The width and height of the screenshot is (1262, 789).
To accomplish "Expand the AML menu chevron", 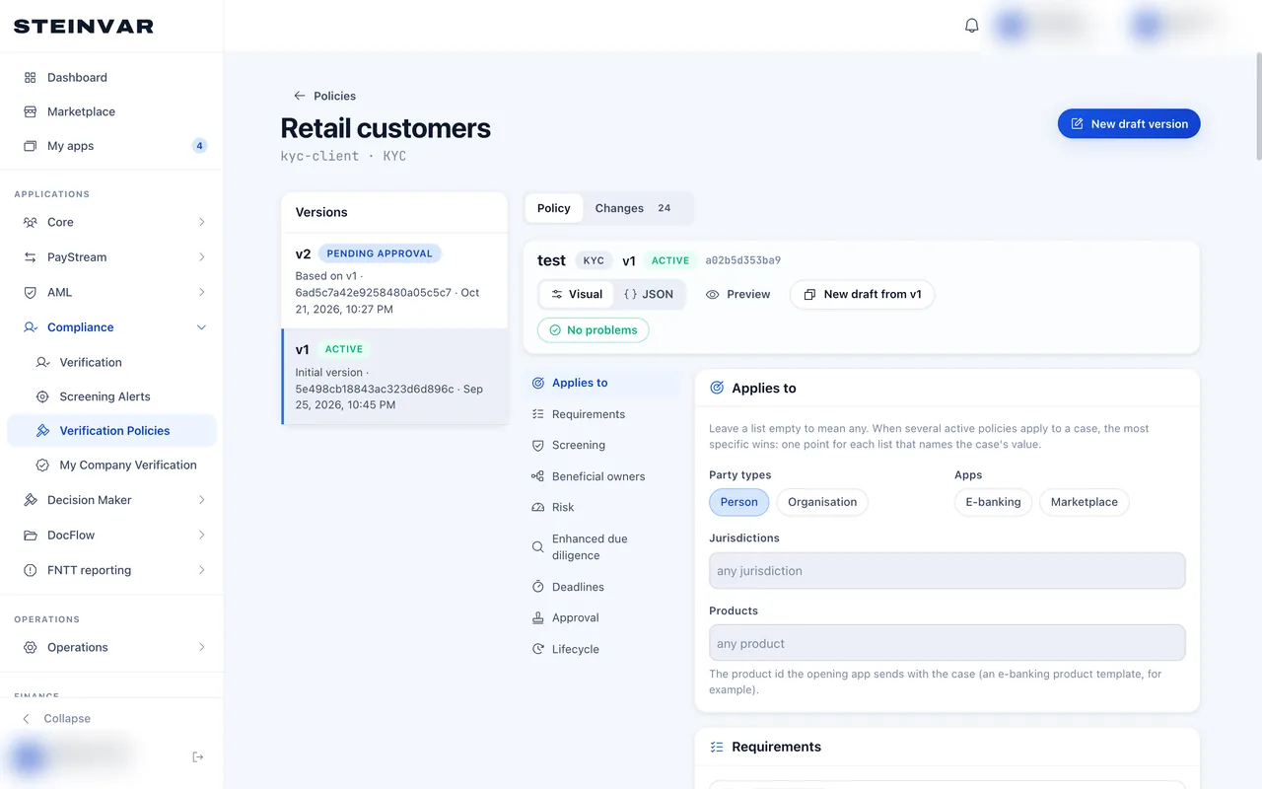I will [x=201, y=292].
